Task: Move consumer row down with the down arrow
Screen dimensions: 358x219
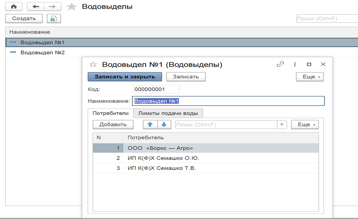Action: 164,124
